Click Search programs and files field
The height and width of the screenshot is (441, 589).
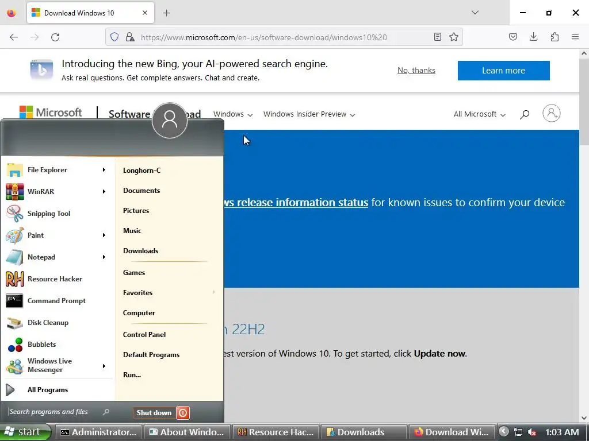(x=56, y=412)
